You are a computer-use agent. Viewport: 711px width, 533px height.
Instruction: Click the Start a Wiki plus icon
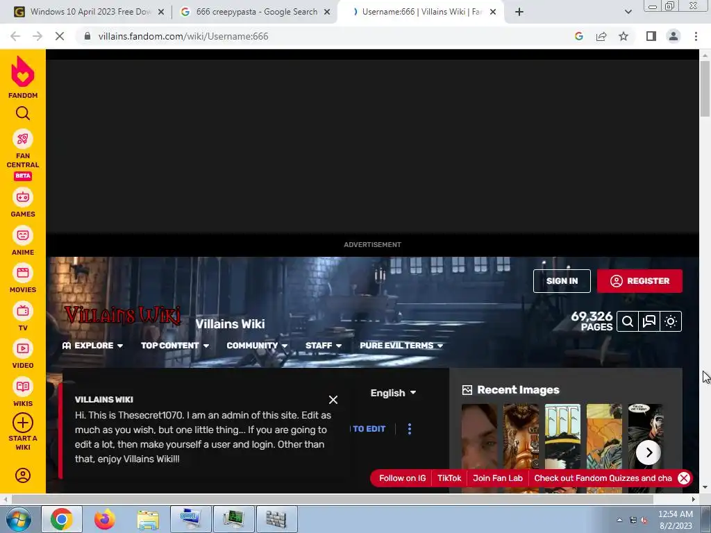[x=23, y=423]
